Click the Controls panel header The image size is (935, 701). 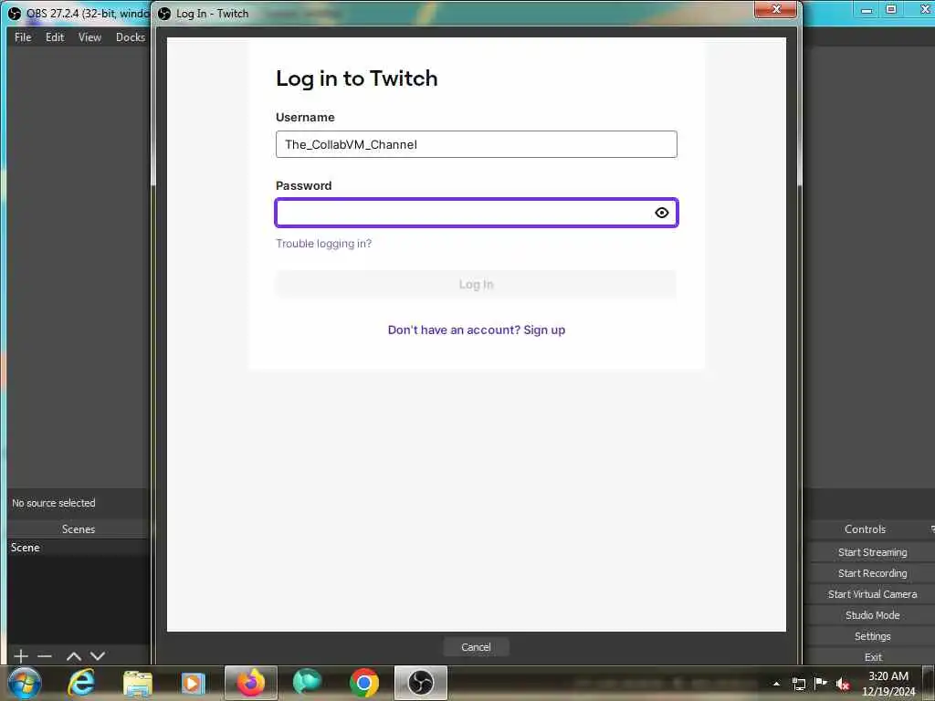click(x=865, y=528)
